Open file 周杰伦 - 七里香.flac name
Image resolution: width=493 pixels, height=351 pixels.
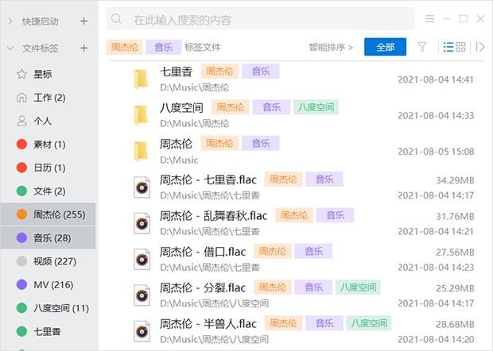pyautogui.click(x=208, y=180)
